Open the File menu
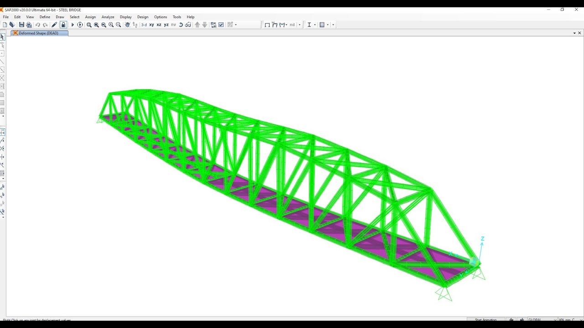584x328 pixels. click(x=6, y=17)
